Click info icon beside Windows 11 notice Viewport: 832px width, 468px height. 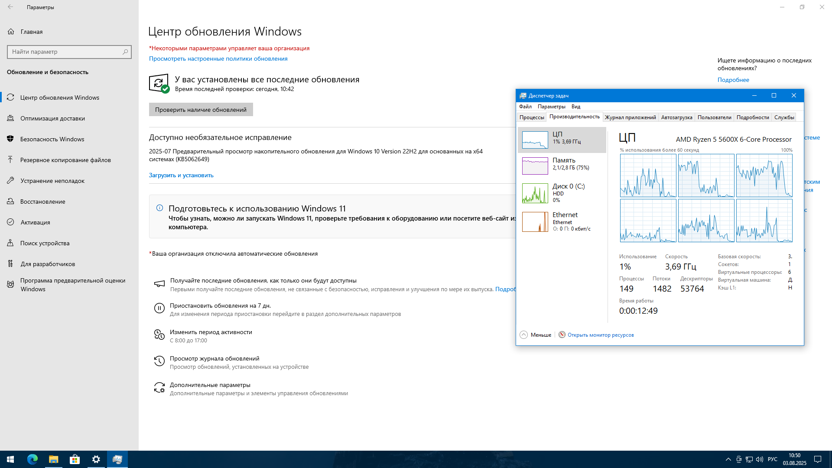pos(159,208)
